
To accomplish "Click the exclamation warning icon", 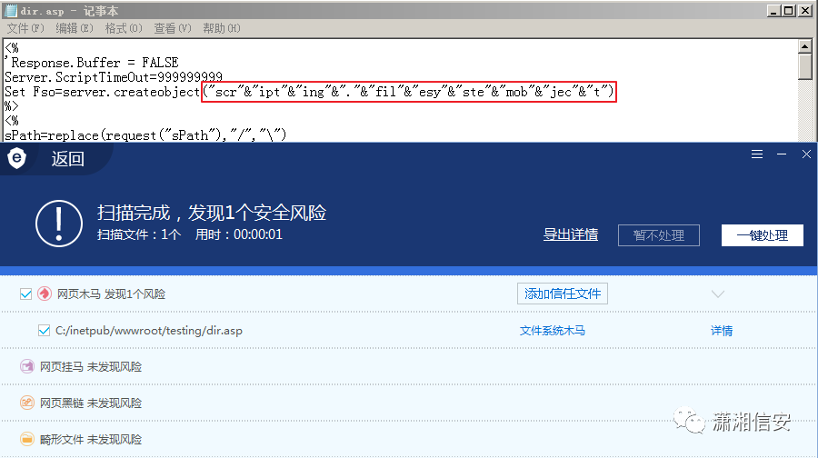I will point(59,224).
